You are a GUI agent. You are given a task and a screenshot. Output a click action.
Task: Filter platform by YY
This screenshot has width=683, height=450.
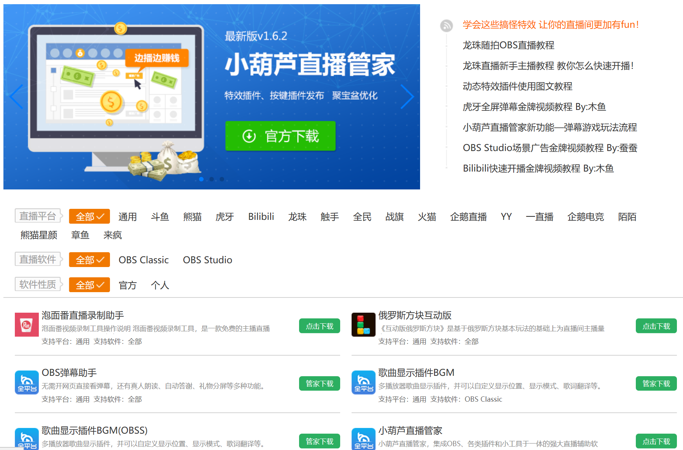point(506,217)
